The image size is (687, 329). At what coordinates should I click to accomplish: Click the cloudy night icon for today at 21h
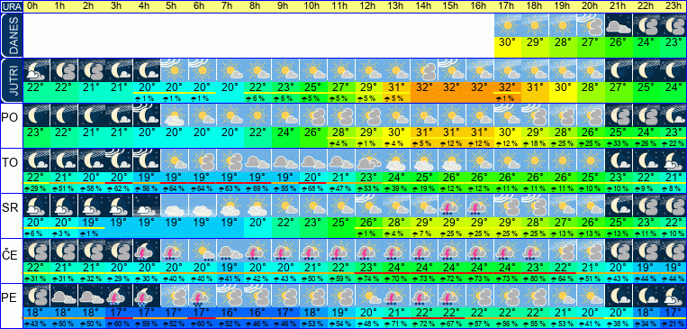pos(619,25)
